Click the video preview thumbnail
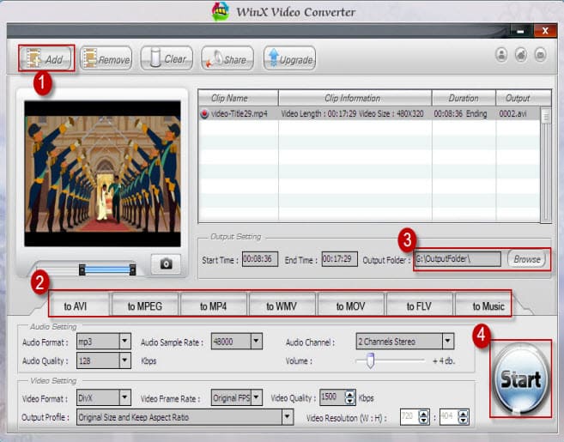This screenshot has width=564, height=442. (102, 173)
